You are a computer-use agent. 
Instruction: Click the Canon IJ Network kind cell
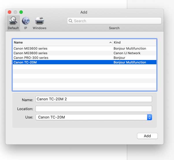(x=127, y=53)
